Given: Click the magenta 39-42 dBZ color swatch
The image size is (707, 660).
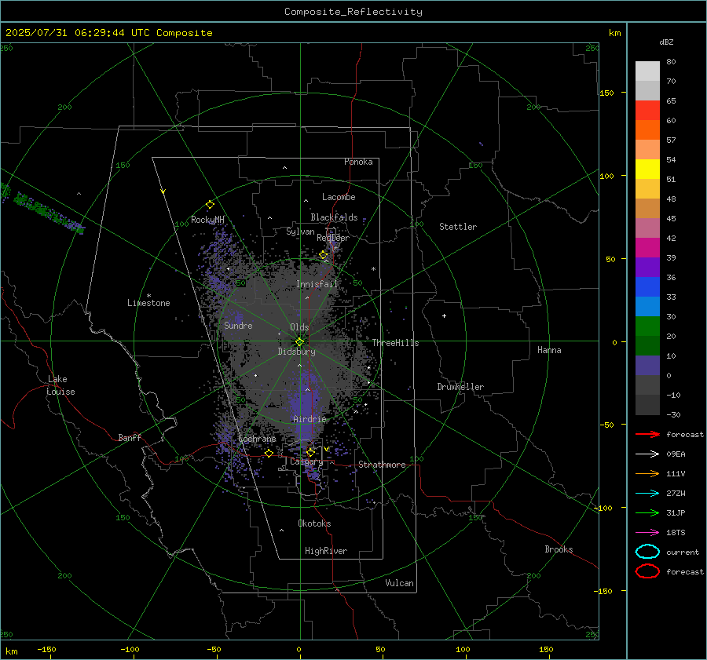Looking at the screenshot, I should [x=647, y=247].
